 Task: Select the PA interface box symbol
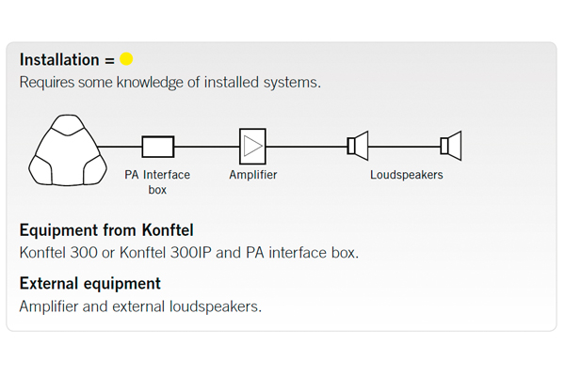coord(157,147)
